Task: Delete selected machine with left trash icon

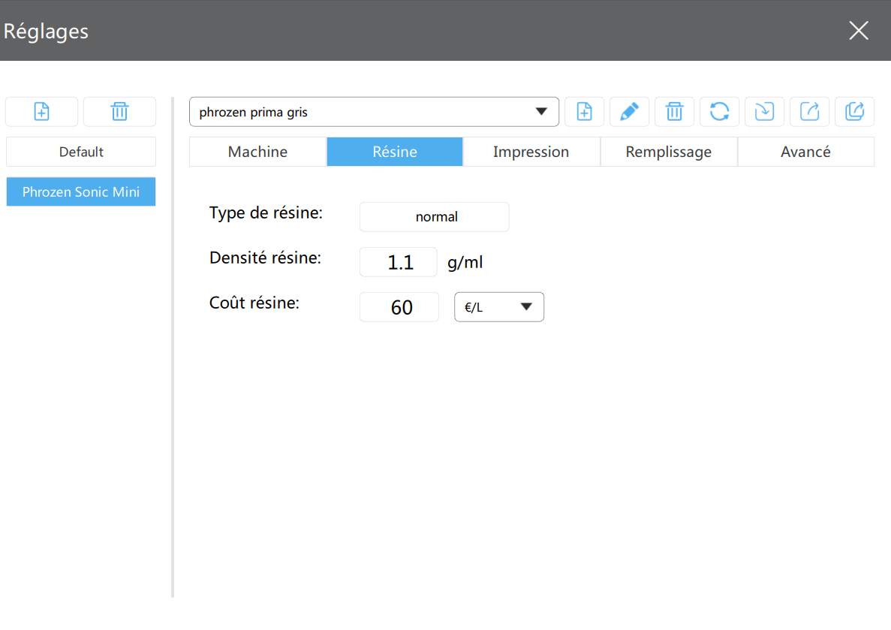Action: coord(119,111)
